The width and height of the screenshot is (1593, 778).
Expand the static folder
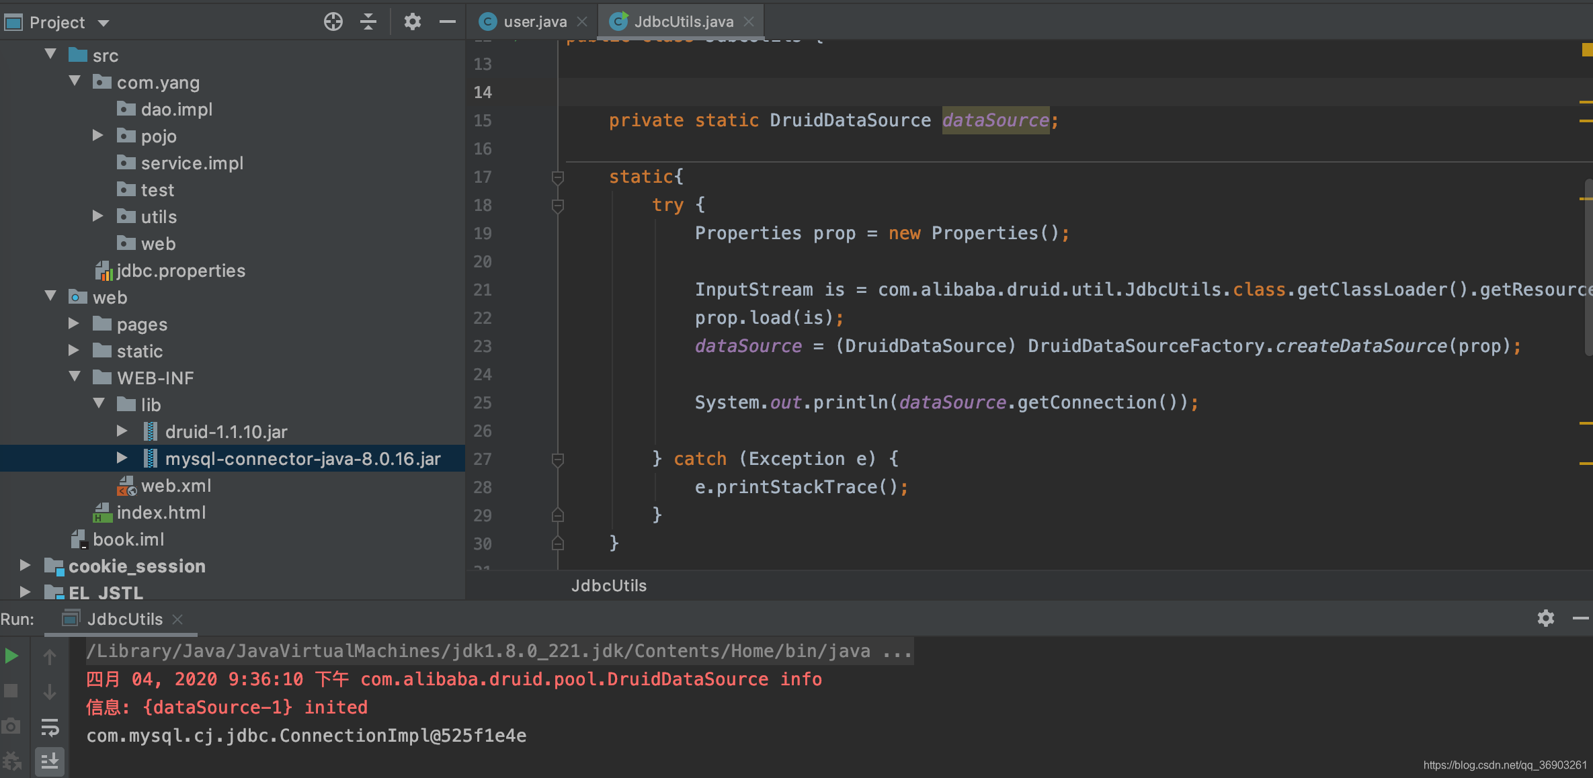tap(74, 350)
